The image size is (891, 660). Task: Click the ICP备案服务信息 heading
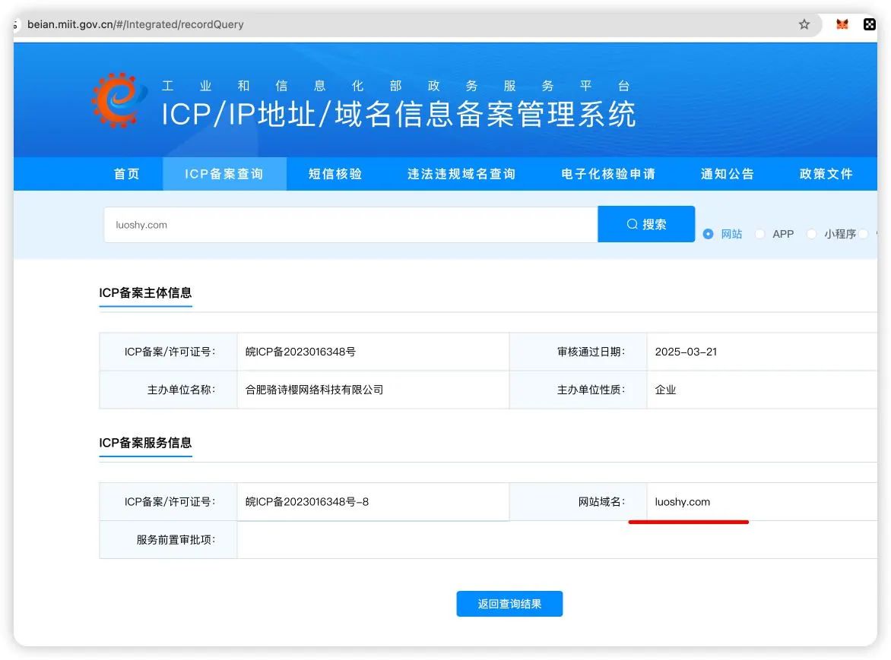(x=145, y=443)
